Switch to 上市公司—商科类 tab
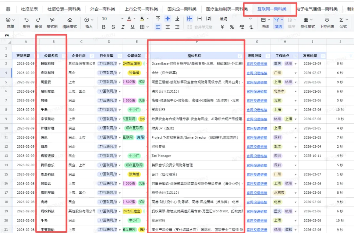This screenshot has height=233, width=354. point(141,9)
